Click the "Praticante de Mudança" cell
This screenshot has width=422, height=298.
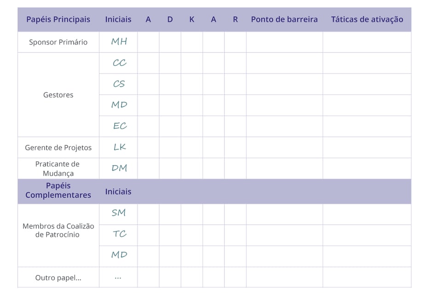pyautogui.click(x=58, y=169)
